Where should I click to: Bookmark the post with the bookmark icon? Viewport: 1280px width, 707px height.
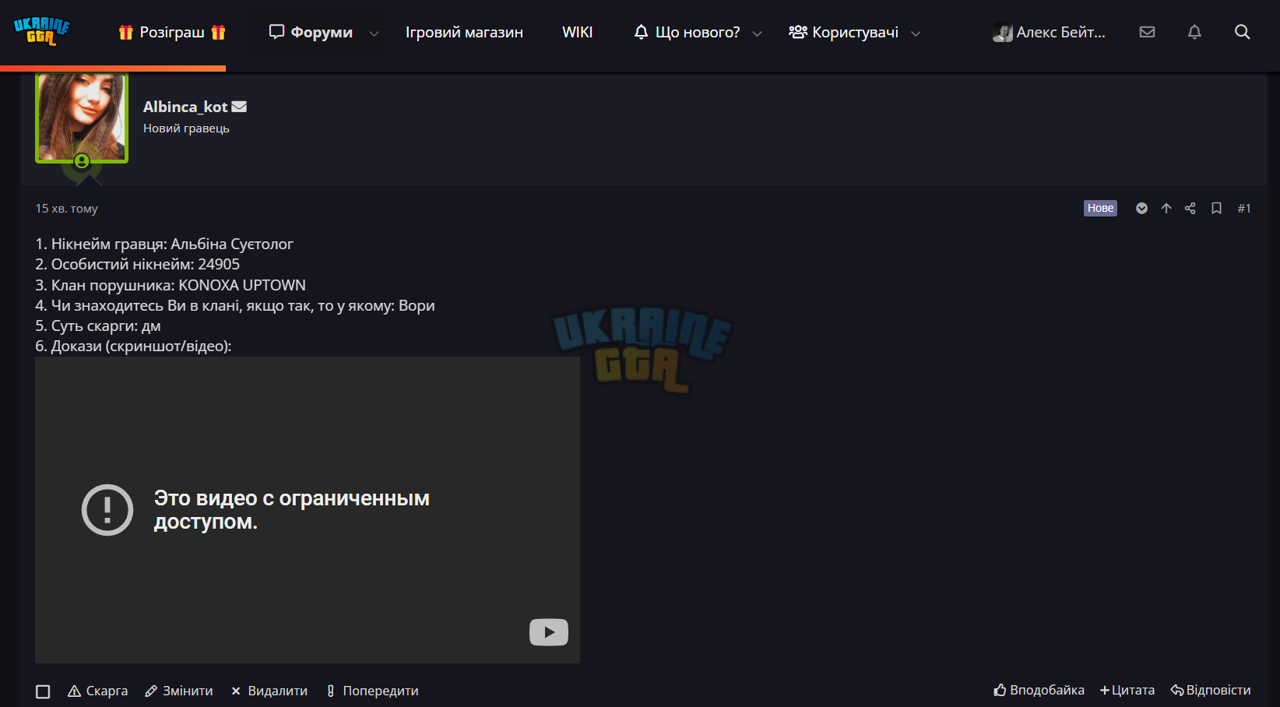click(x=1216, y=208)
